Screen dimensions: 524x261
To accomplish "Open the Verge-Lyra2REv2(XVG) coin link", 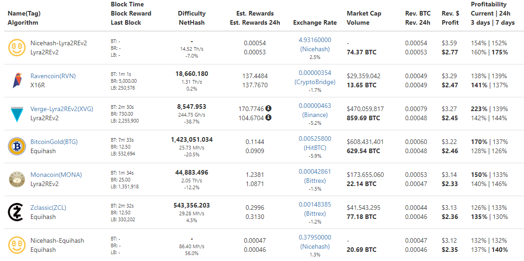I will (x=62, y=109).
